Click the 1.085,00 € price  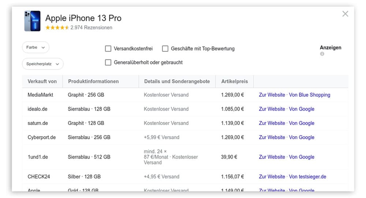point(232,109)
